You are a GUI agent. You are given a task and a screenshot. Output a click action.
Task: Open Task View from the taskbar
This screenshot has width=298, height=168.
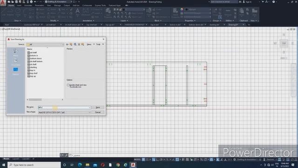coord(72,165)
